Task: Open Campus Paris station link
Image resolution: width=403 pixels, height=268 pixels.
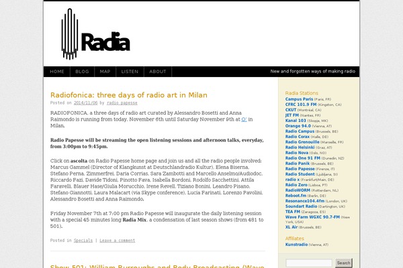Action: pyautogui.click(x=299, y=99)
